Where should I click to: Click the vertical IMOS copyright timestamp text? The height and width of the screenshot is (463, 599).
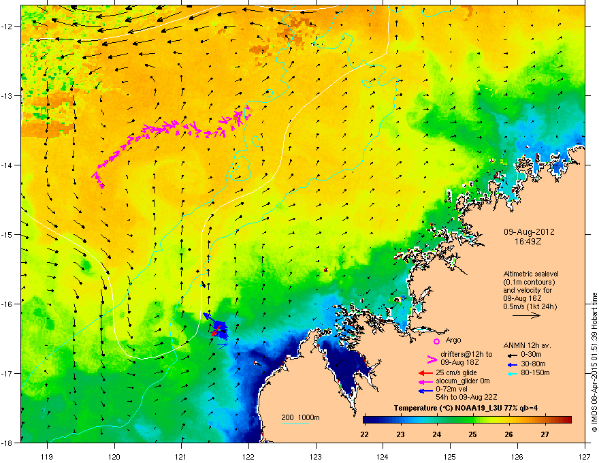[x=594, y=362]
